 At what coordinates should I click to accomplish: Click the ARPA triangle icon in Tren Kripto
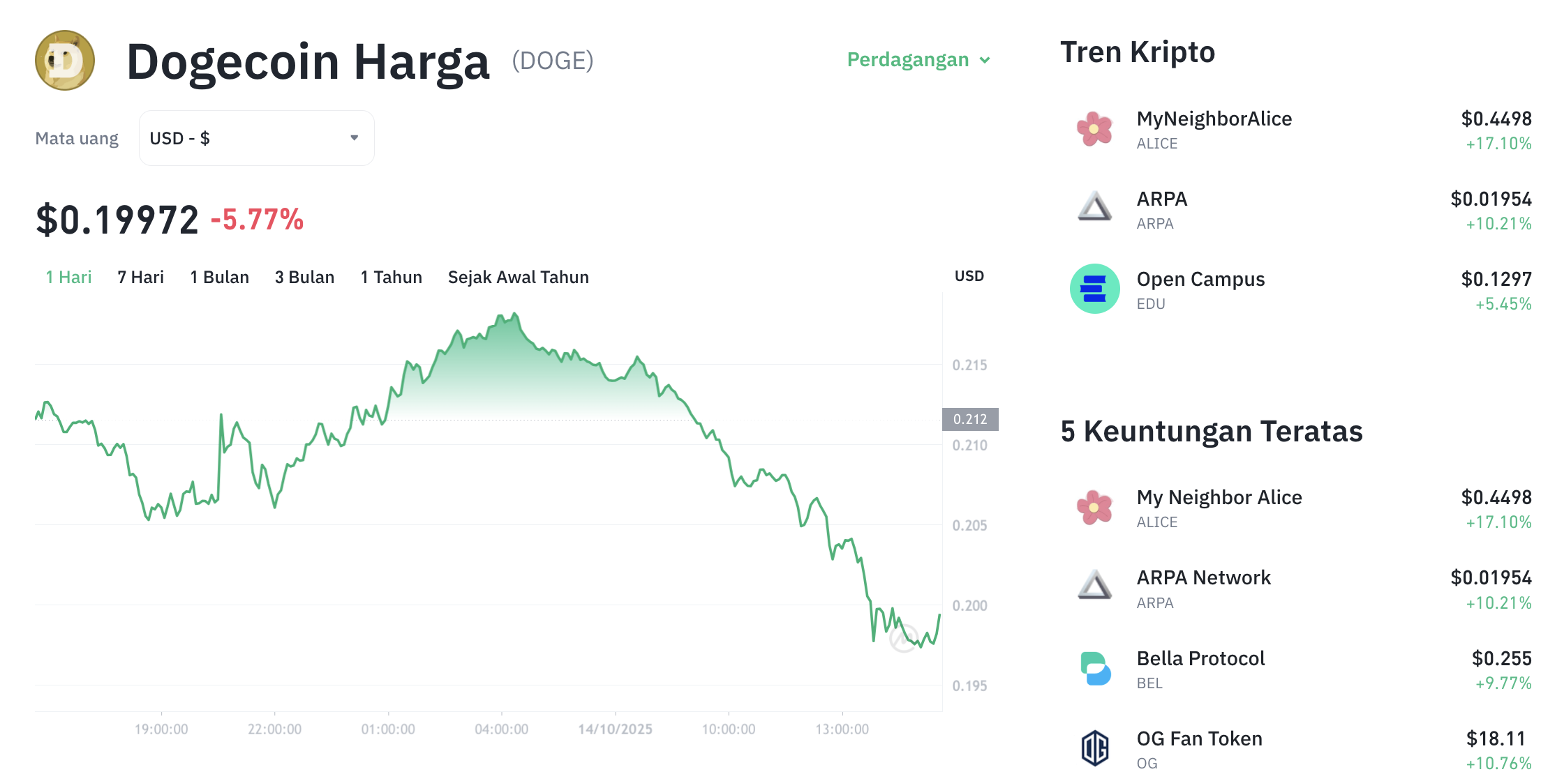pos(1094,208)
